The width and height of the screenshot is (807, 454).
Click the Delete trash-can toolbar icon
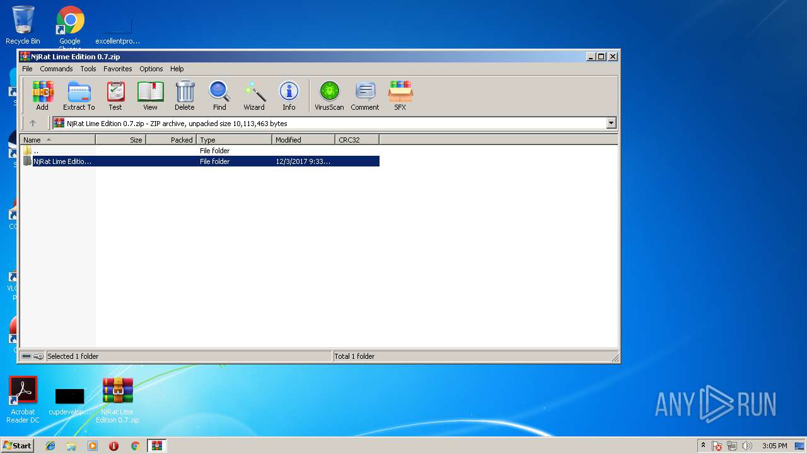185,96
